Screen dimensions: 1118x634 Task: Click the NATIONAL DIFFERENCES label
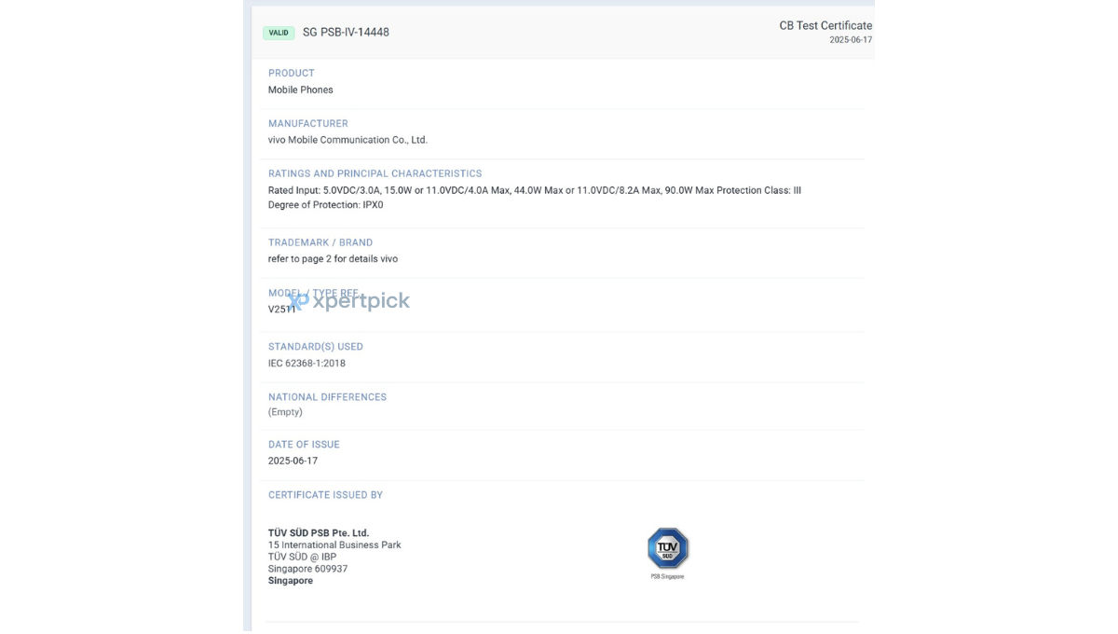[x=327, y=397]
